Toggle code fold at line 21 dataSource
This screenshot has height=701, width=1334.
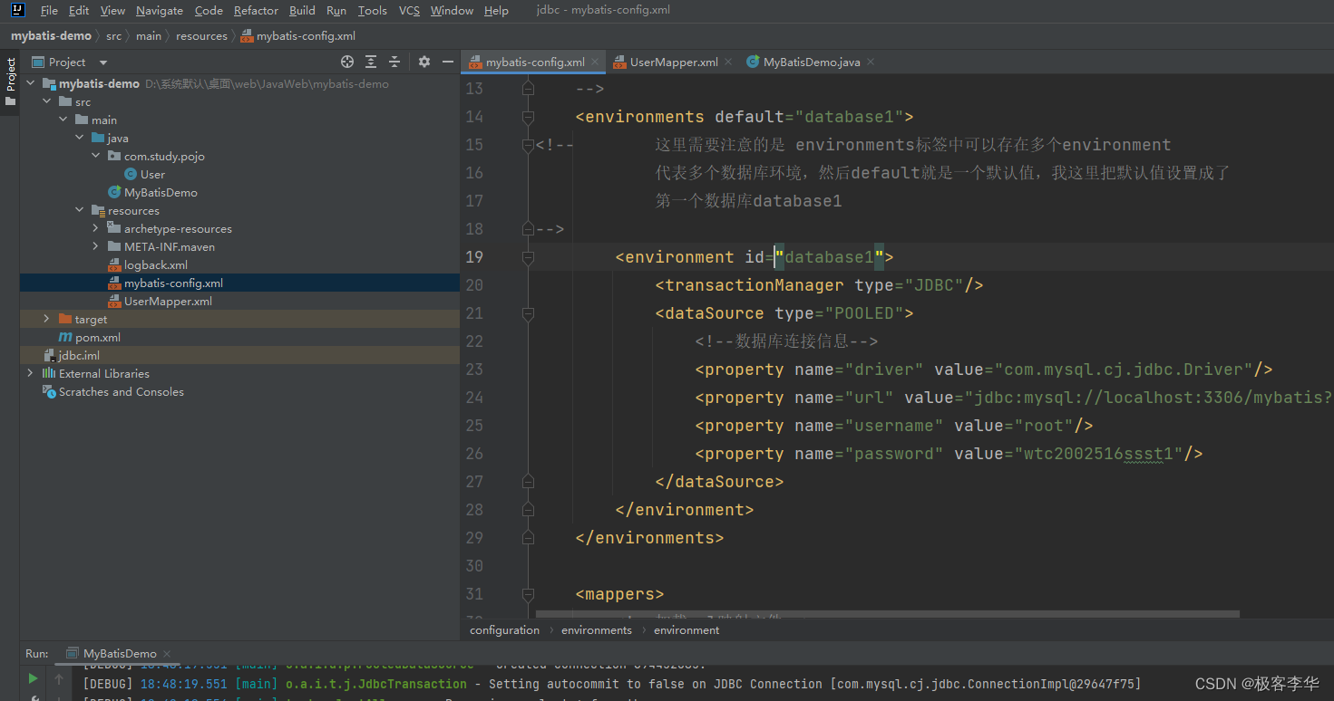(x=528, y=313)
